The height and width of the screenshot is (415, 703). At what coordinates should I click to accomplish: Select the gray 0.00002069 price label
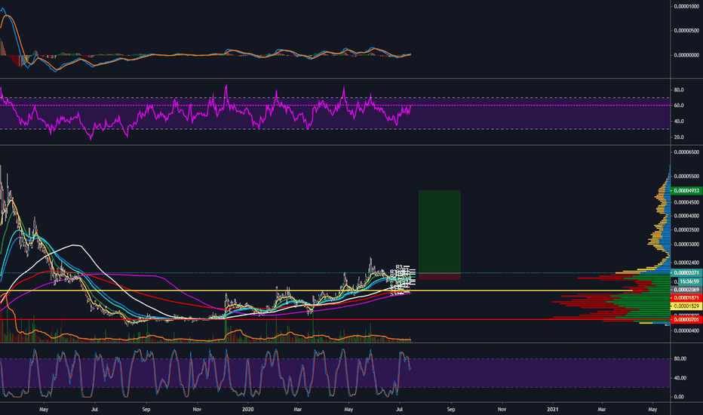coord(686,290)
